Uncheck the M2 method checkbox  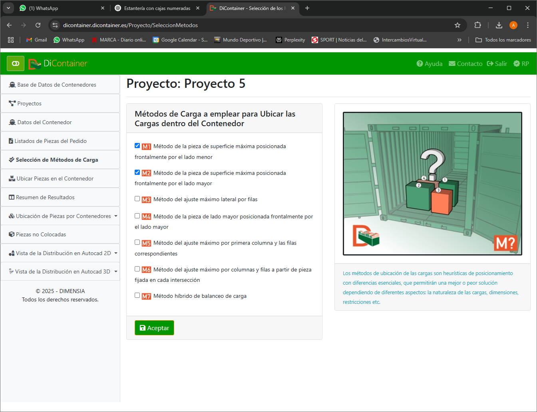click(x=137, y=172)
